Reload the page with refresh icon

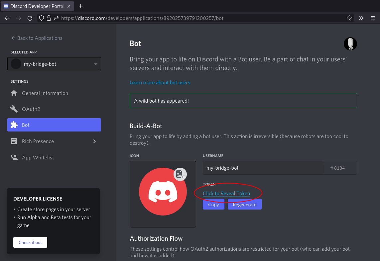30,18
